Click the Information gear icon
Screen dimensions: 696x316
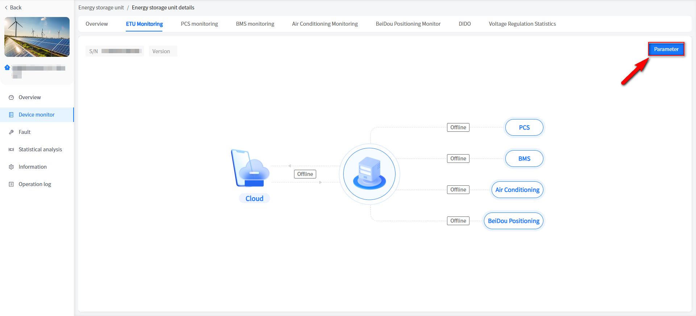point(11,167)
